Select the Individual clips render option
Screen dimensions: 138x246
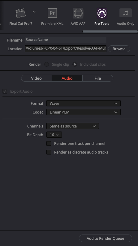pos(75,65)
